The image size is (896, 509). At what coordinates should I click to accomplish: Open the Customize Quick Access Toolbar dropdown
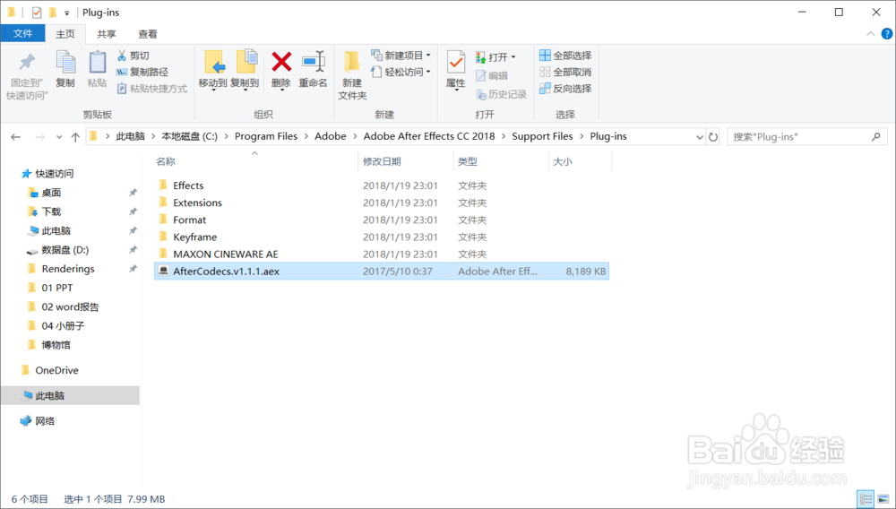pos(67,13)
